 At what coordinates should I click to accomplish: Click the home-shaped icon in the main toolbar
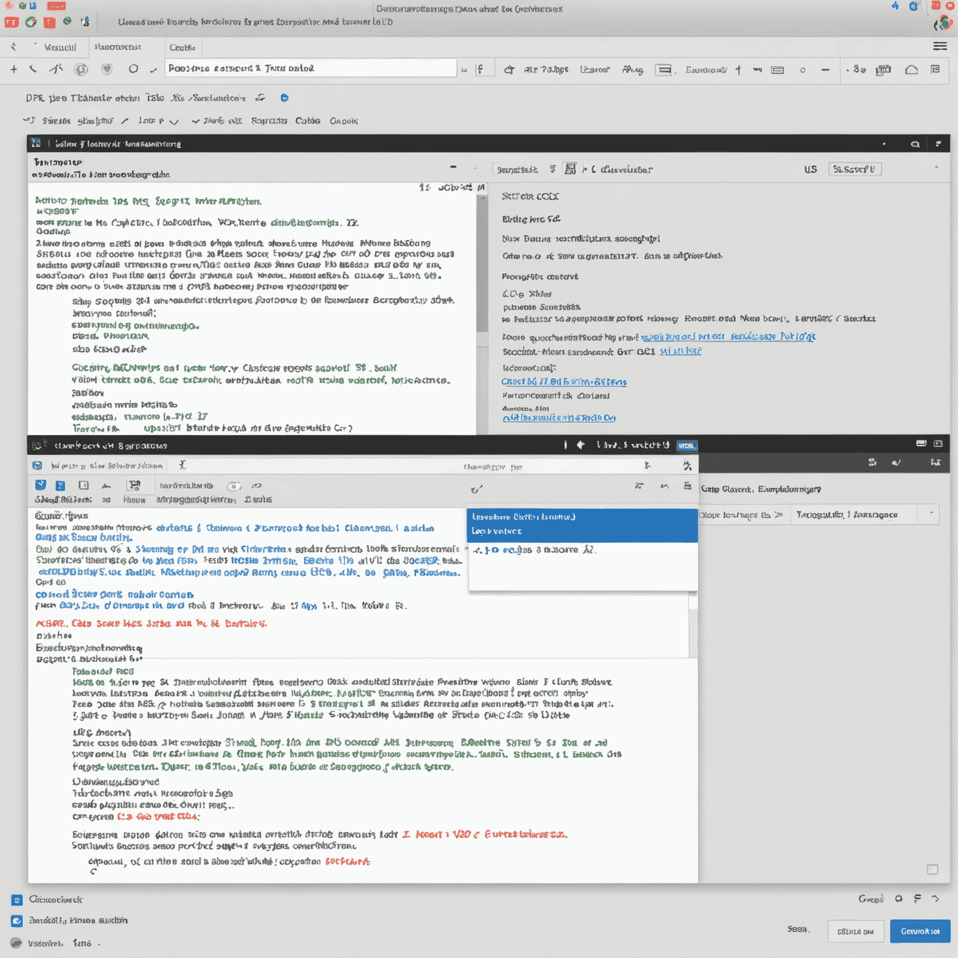tap(911, 70)
